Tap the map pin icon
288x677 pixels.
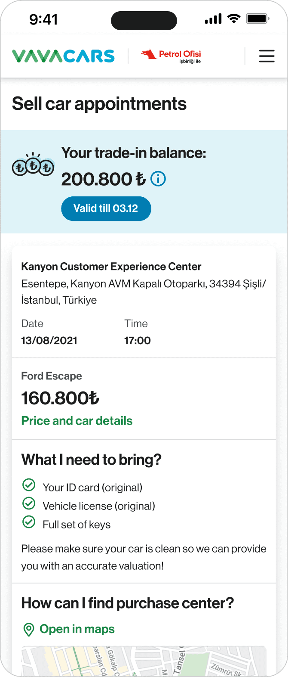point(29,630)
